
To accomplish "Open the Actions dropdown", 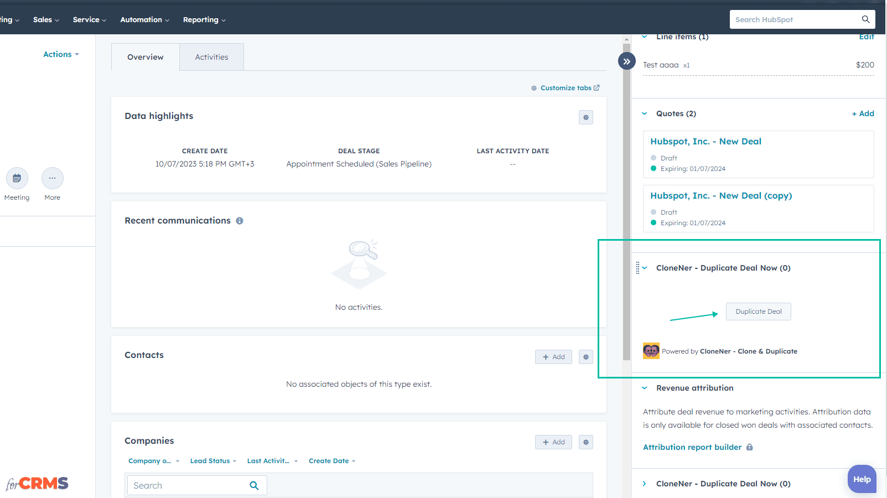I will (x=60, y=54).
